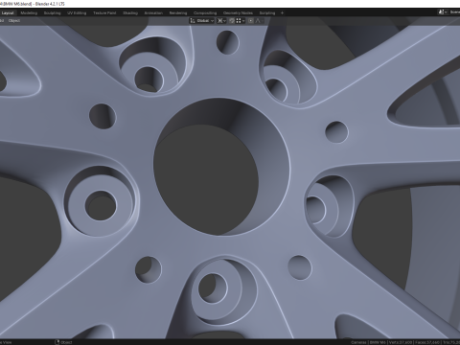460x345 pixels.
Task: Switch to the Layout workspace tab
Action: click(x=8, y=13)
